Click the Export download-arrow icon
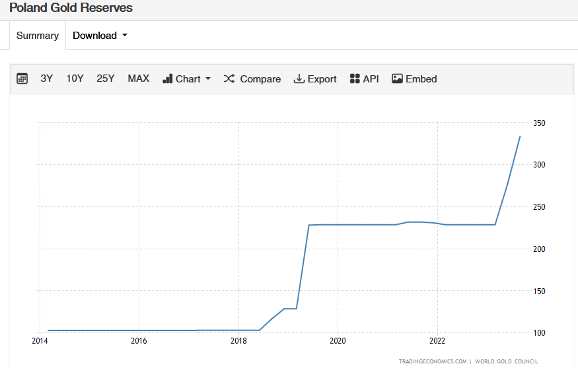 point(299,78)
